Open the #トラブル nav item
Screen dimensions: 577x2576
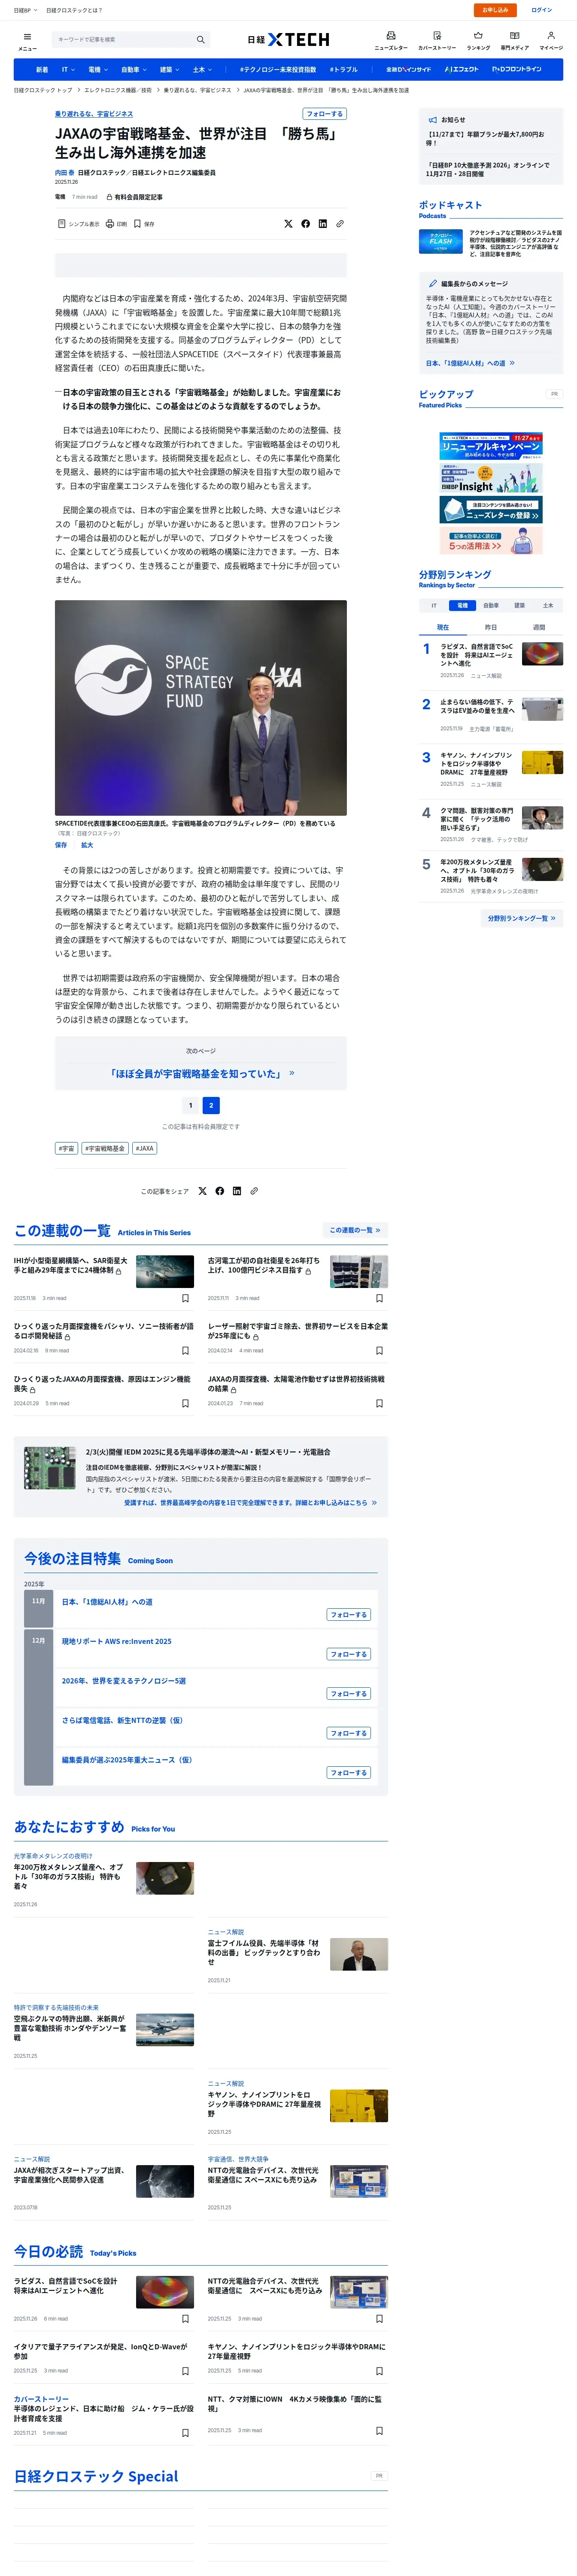[x=343, y=70]
